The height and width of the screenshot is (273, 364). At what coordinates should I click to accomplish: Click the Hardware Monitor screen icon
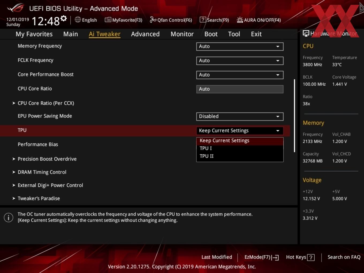306,33
